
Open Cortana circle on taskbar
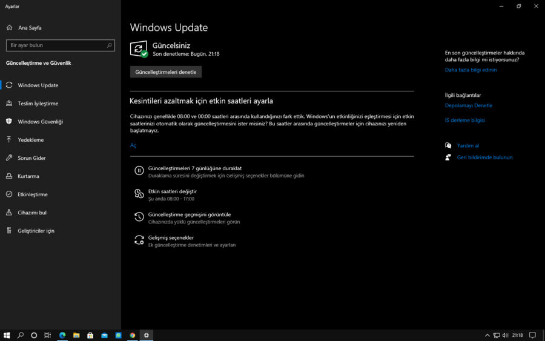tap(34, 336)
